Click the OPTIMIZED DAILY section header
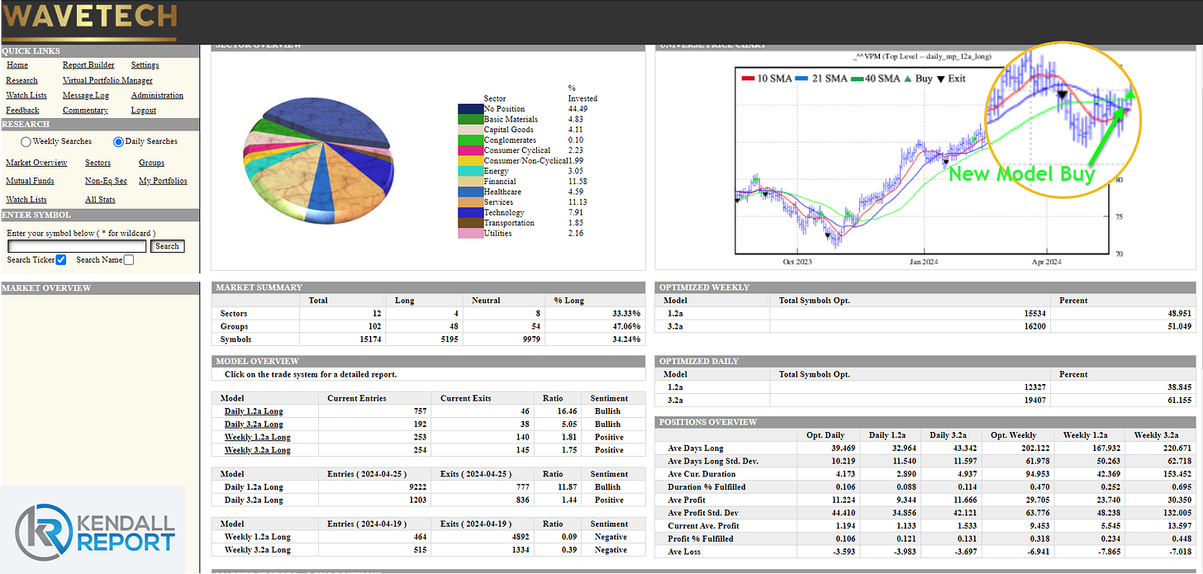The width and height of the screenshot is (1203, 574). point(925,362)
